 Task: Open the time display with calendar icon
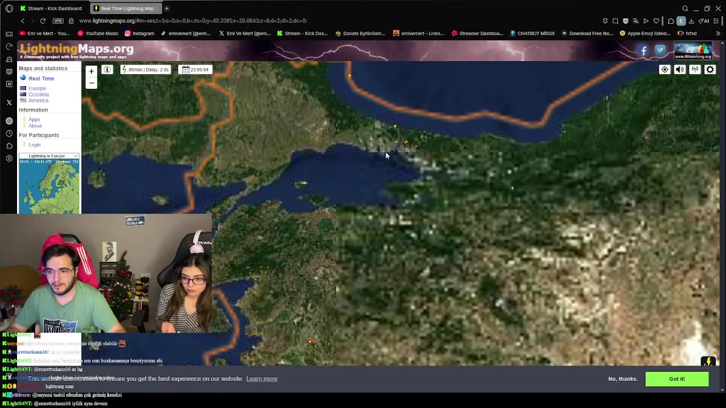(195, 70)
